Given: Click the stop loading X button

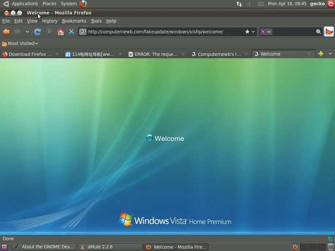Looking at the screenshot, I should tap(49, 32).
